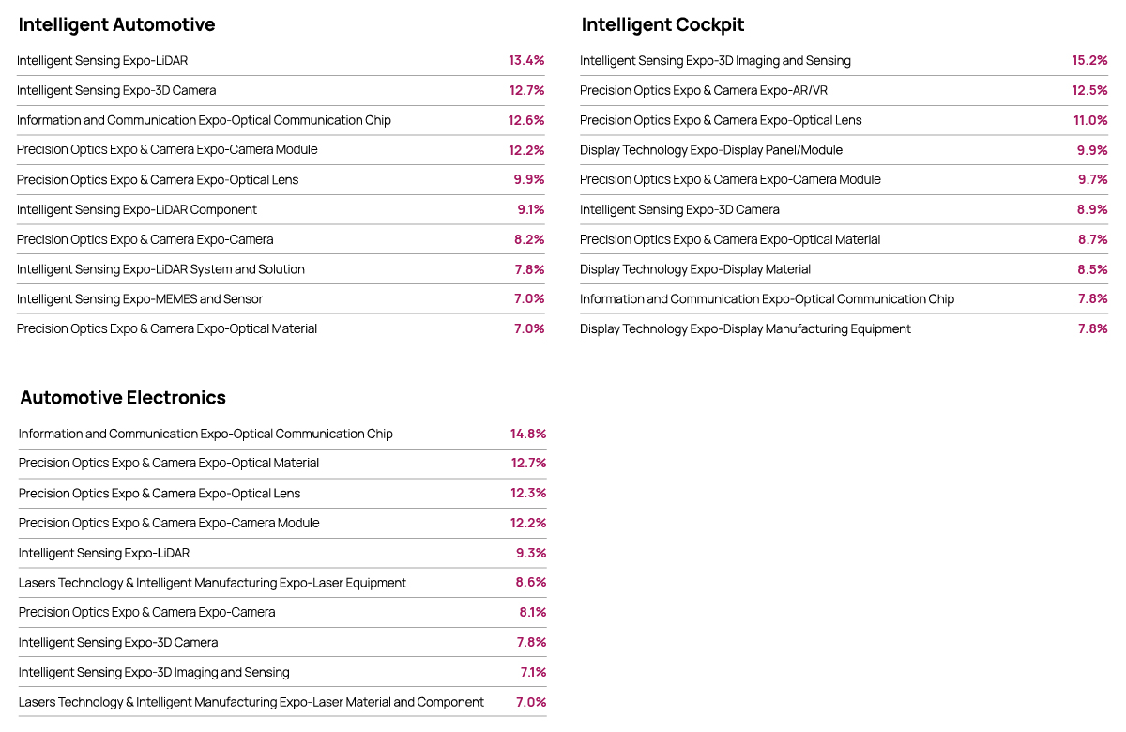Click Display Technology Expo-Display Material entry
The height and width of the screenshot is (732, 1126).
tap(695, 269)
